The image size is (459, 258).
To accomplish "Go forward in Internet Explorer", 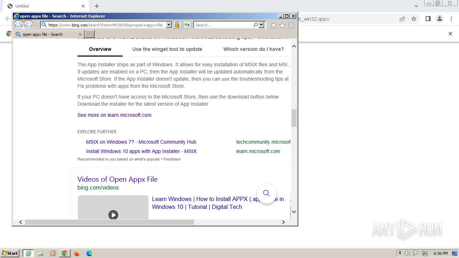I will pyautogui.click(x=28, y=25).
